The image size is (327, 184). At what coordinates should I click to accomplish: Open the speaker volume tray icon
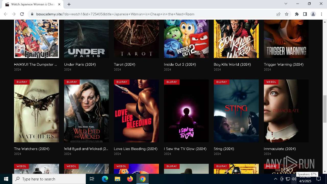[x=294, y=179]
